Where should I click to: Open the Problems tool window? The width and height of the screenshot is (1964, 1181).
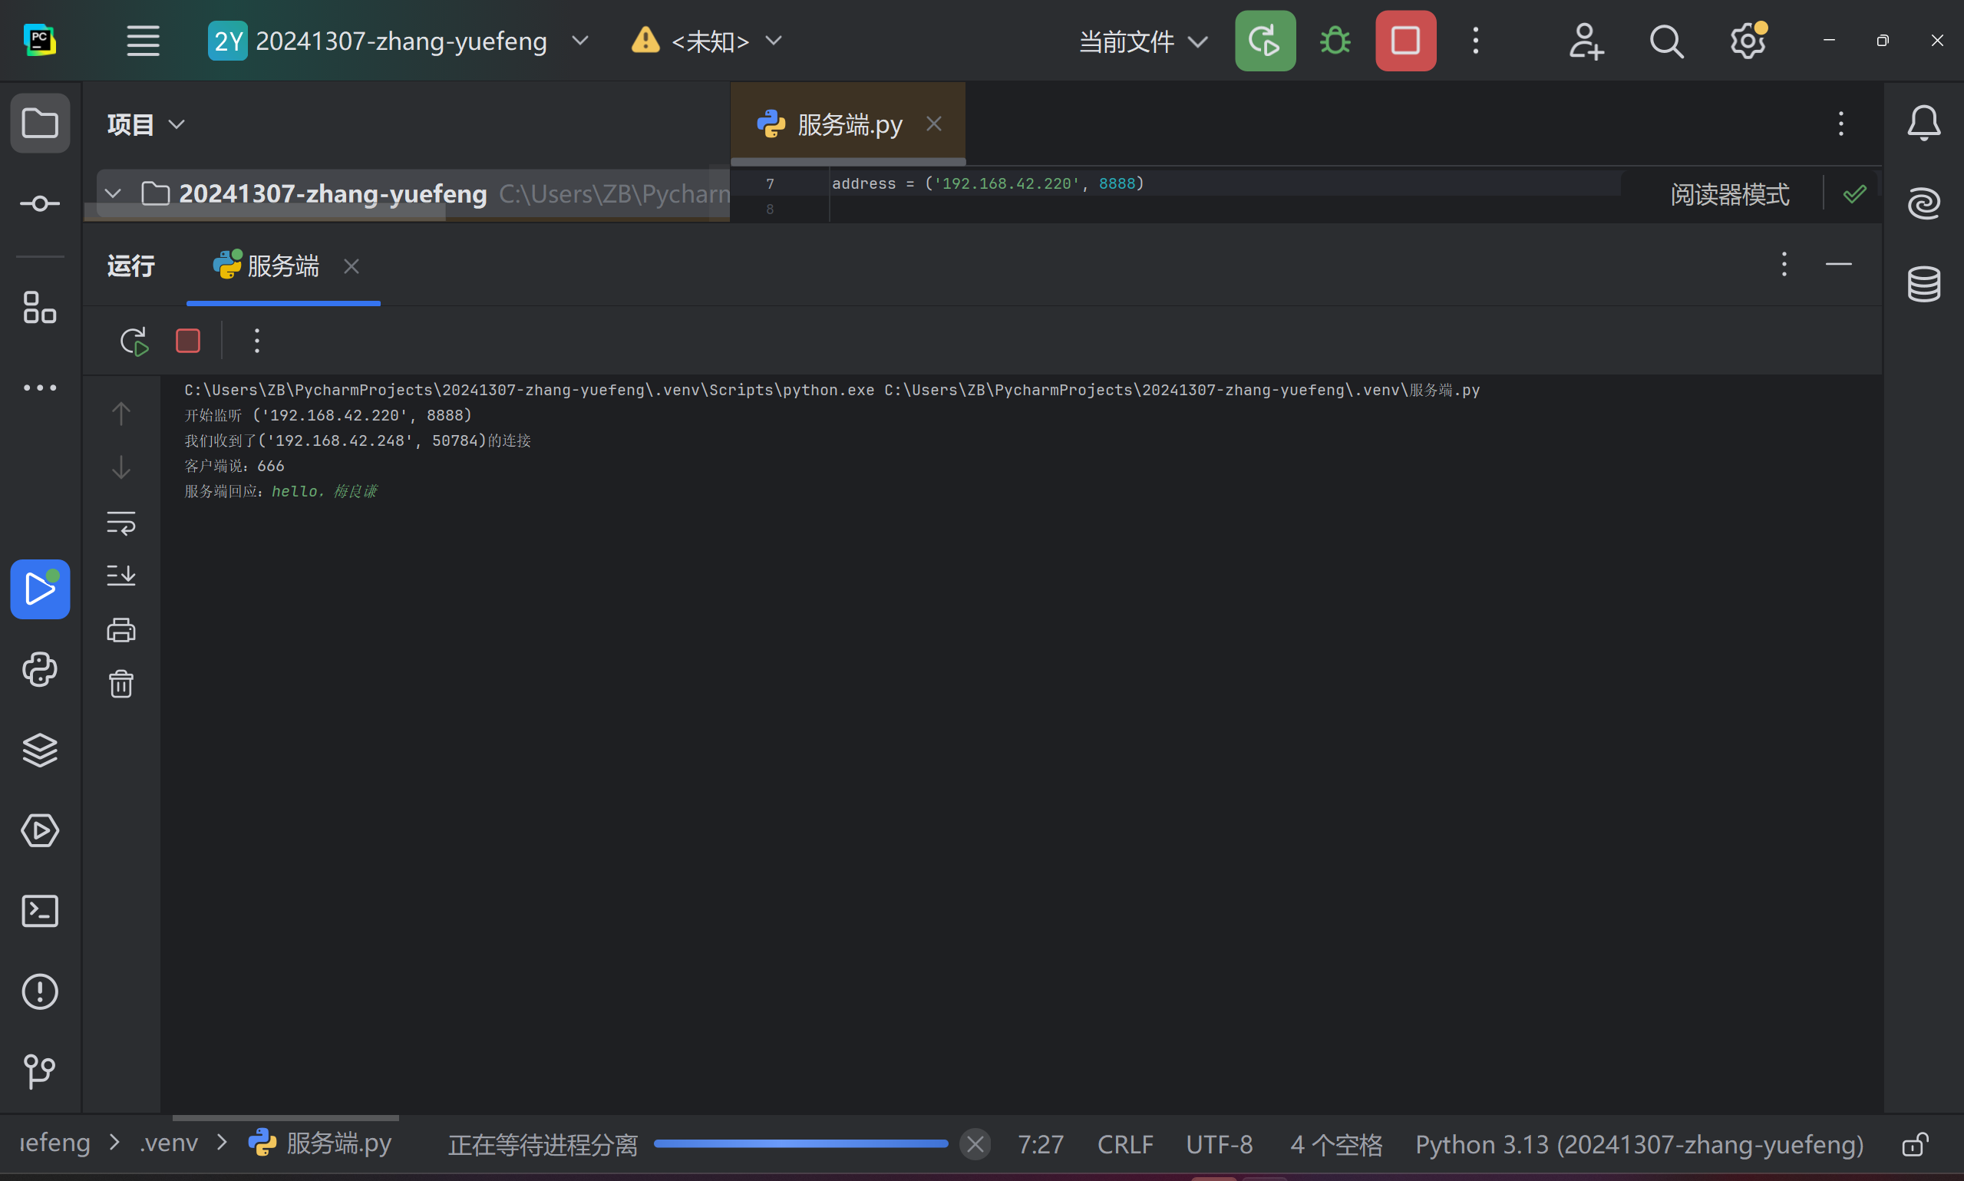40,991
